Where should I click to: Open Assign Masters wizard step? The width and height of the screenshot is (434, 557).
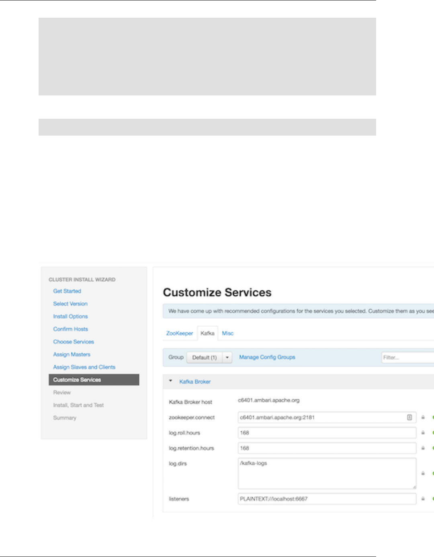tap(72, 355)
